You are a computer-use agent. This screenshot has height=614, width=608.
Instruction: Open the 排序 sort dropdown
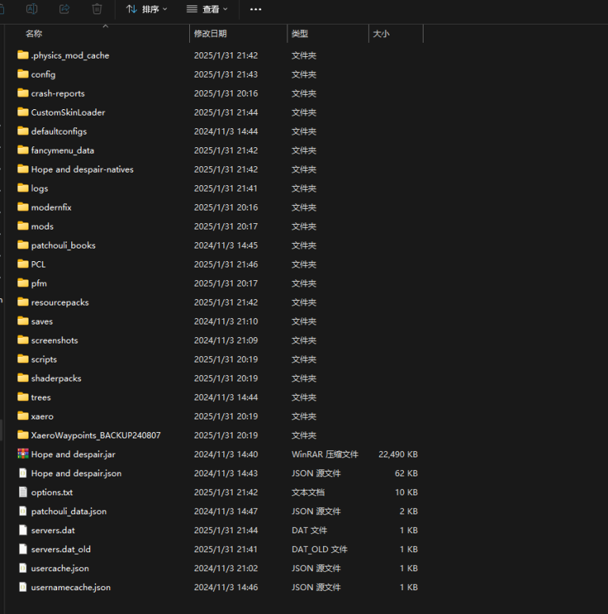pos(146,9)
